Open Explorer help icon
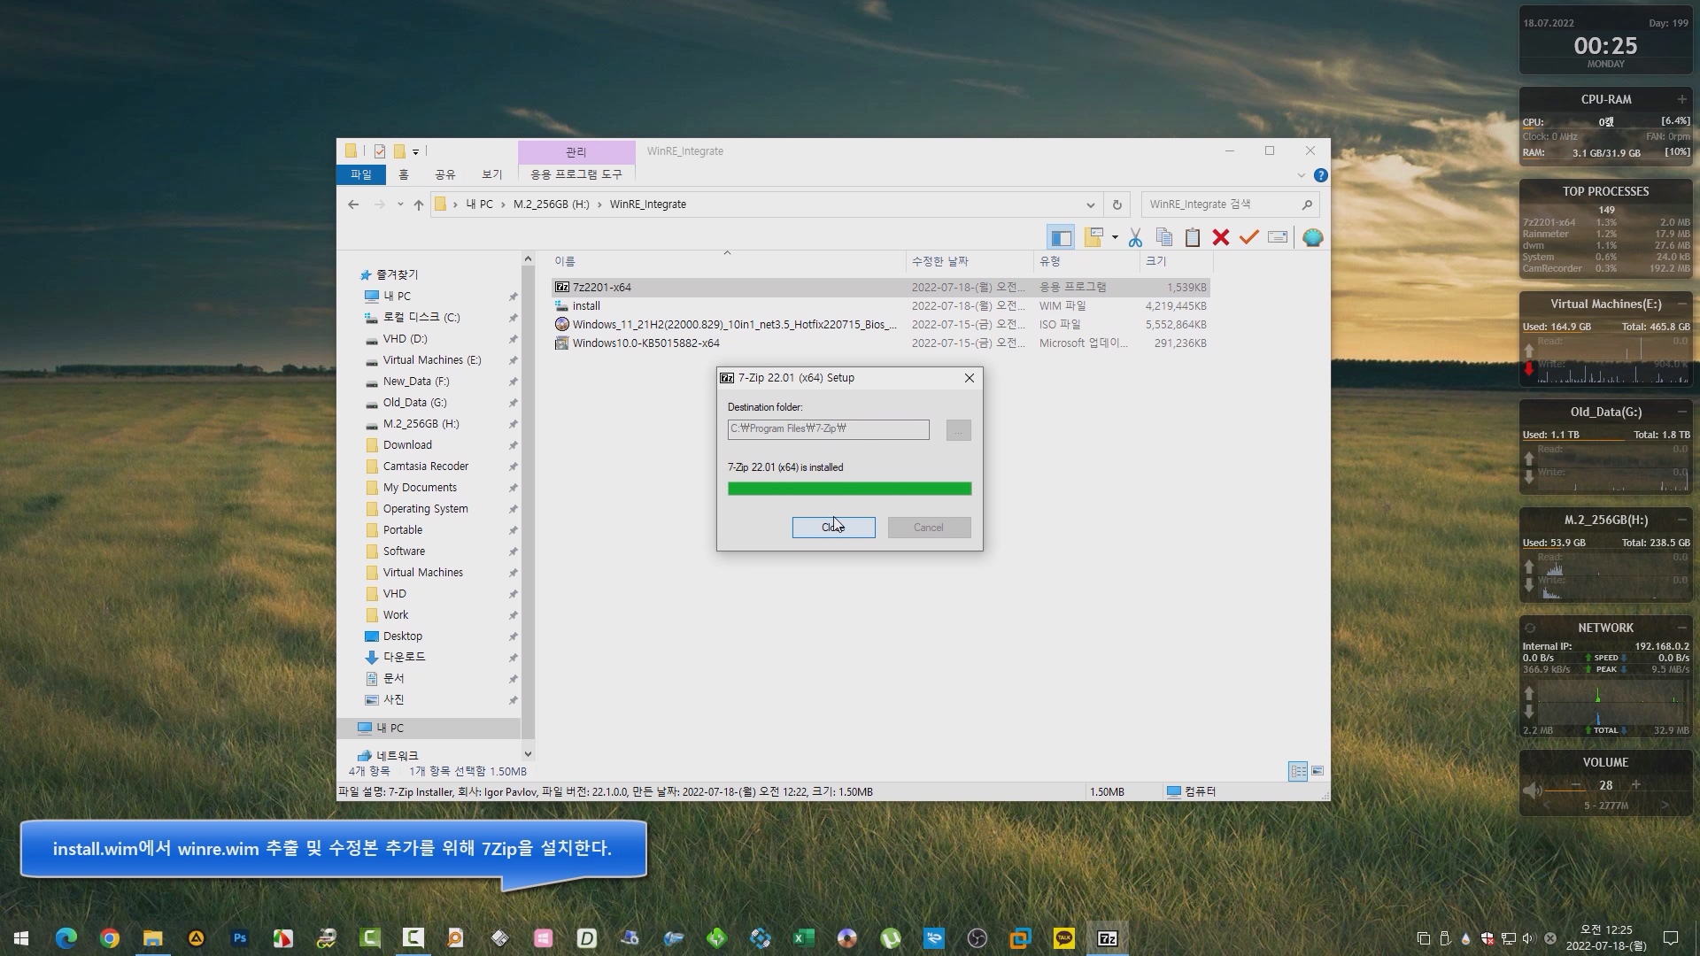1700x956 pixels. [1320, 175]
